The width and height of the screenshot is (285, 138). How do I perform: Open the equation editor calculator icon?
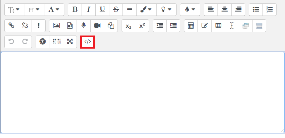click(x=191, y=26)
